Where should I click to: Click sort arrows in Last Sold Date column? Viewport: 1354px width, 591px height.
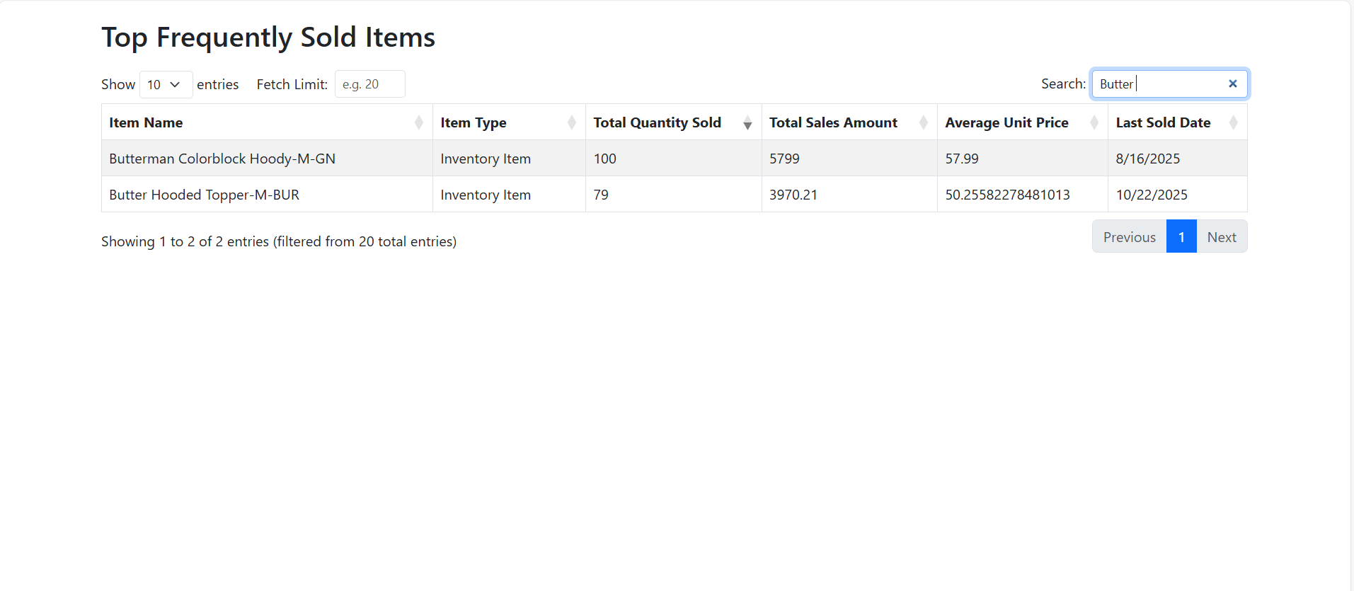pyautogui.click(x=1233, y=122)
